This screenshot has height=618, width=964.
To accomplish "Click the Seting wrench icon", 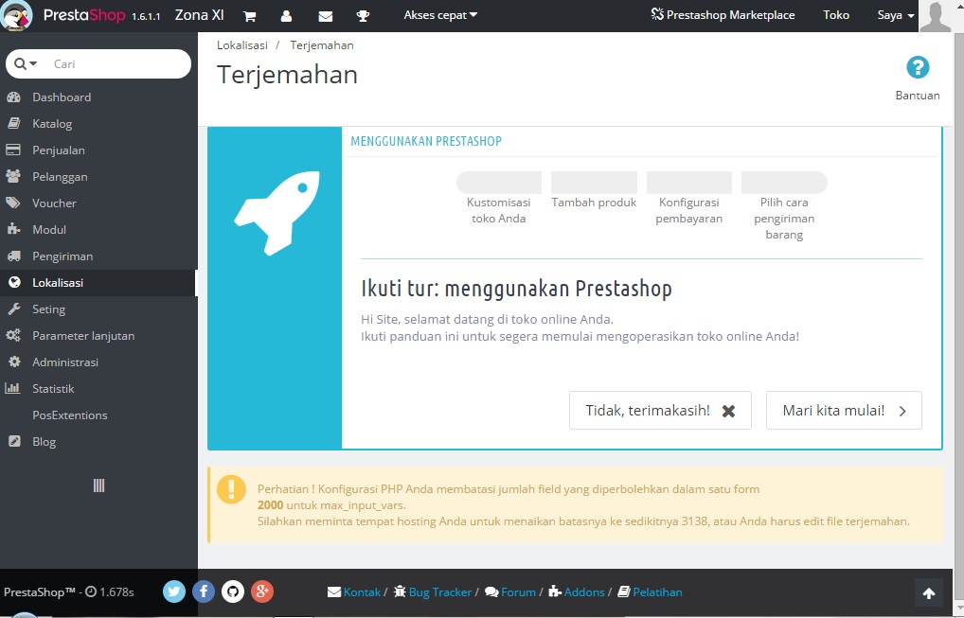I will point(13,309).
